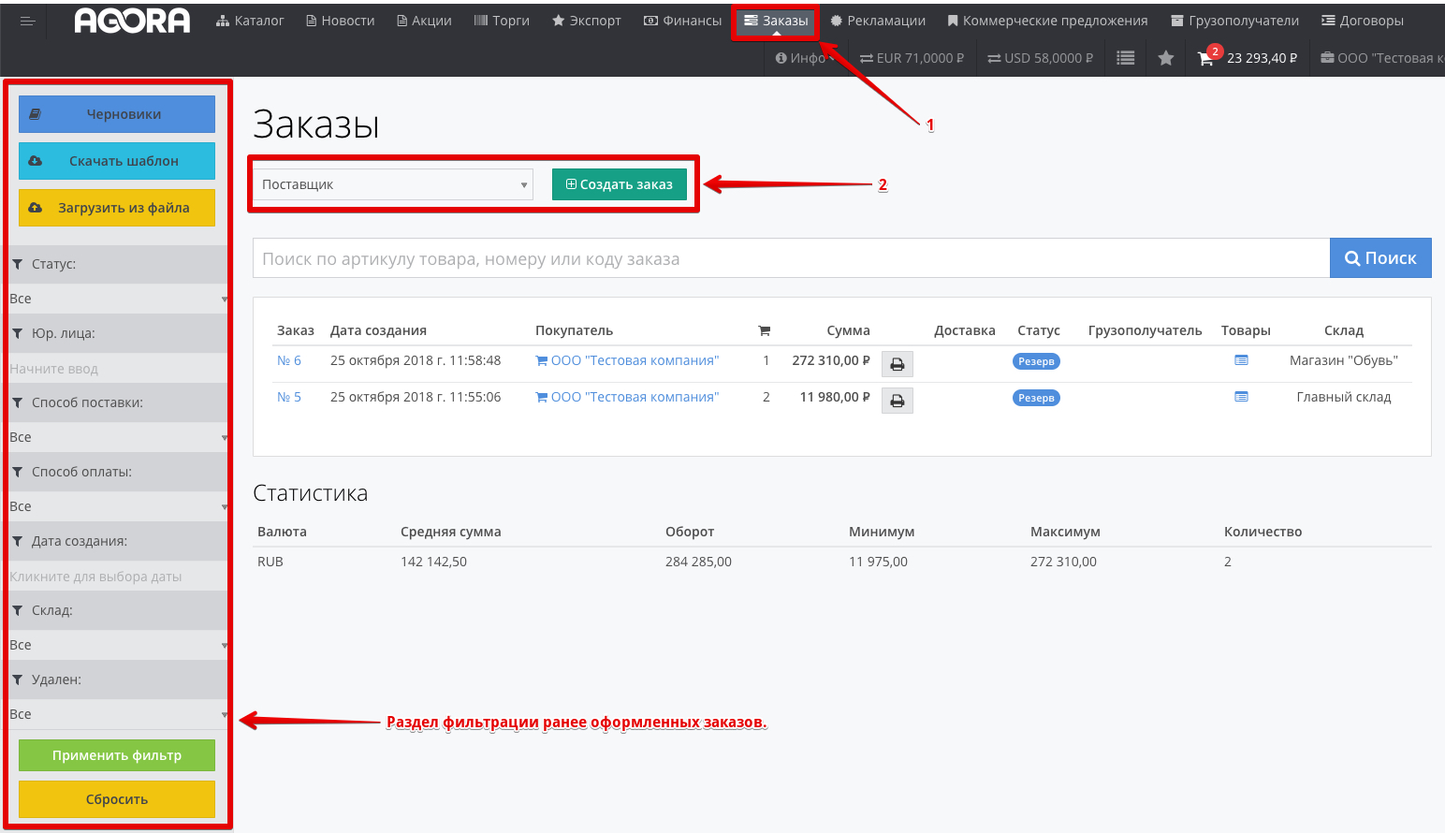Click the Резерв status badge of order № 6

coord(1036,361)
